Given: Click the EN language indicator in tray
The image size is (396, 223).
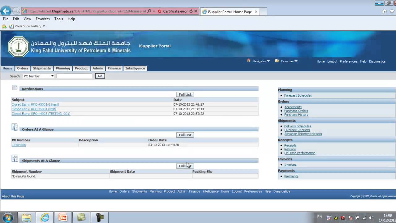Looking at the screenshot, I should pos(320,217).
